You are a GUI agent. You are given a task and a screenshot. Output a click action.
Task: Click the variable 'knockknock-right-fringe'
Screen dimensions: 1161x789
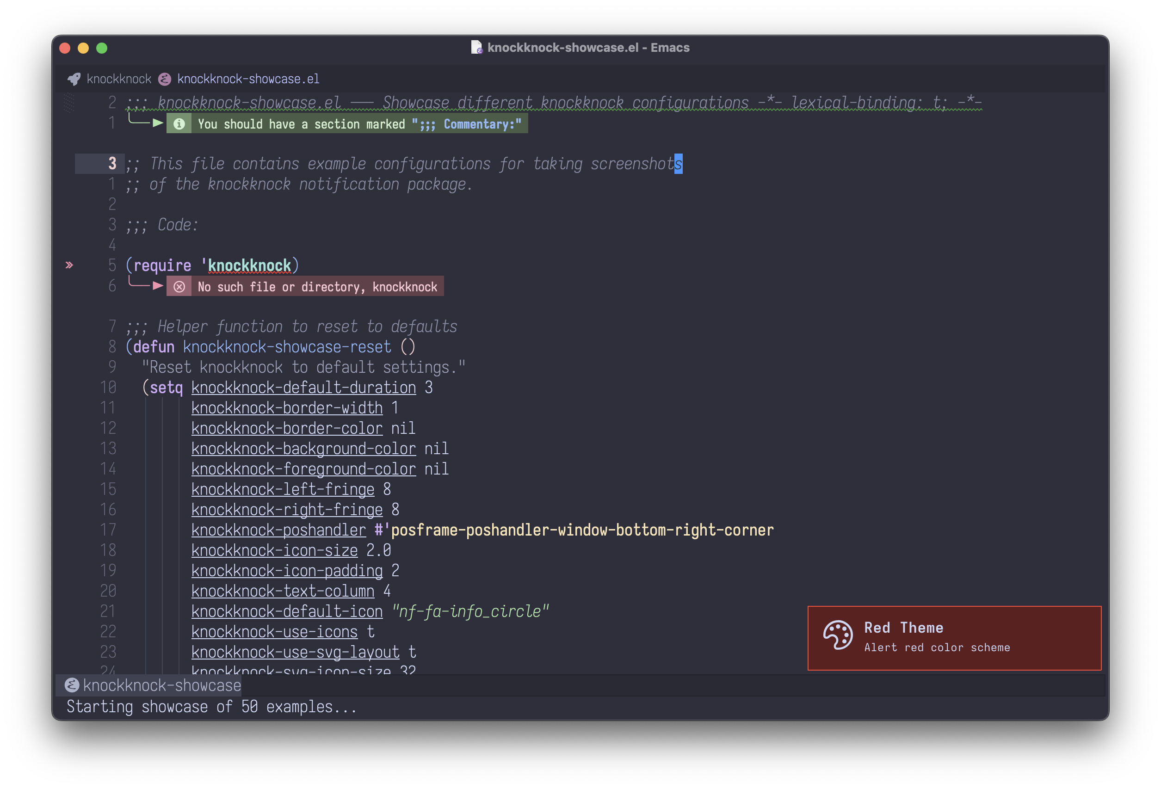[287, 509]
